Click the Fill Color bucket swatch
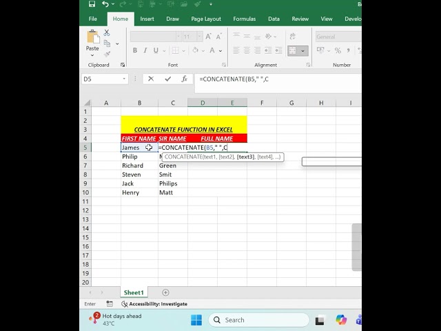 point(195,50)
